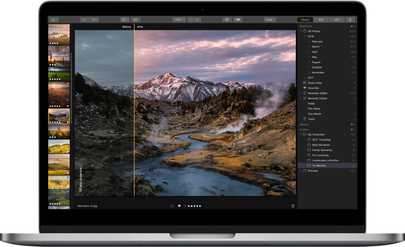Click the undo/back arrow toolbar button
405x247 pixels.
[85, 20]
